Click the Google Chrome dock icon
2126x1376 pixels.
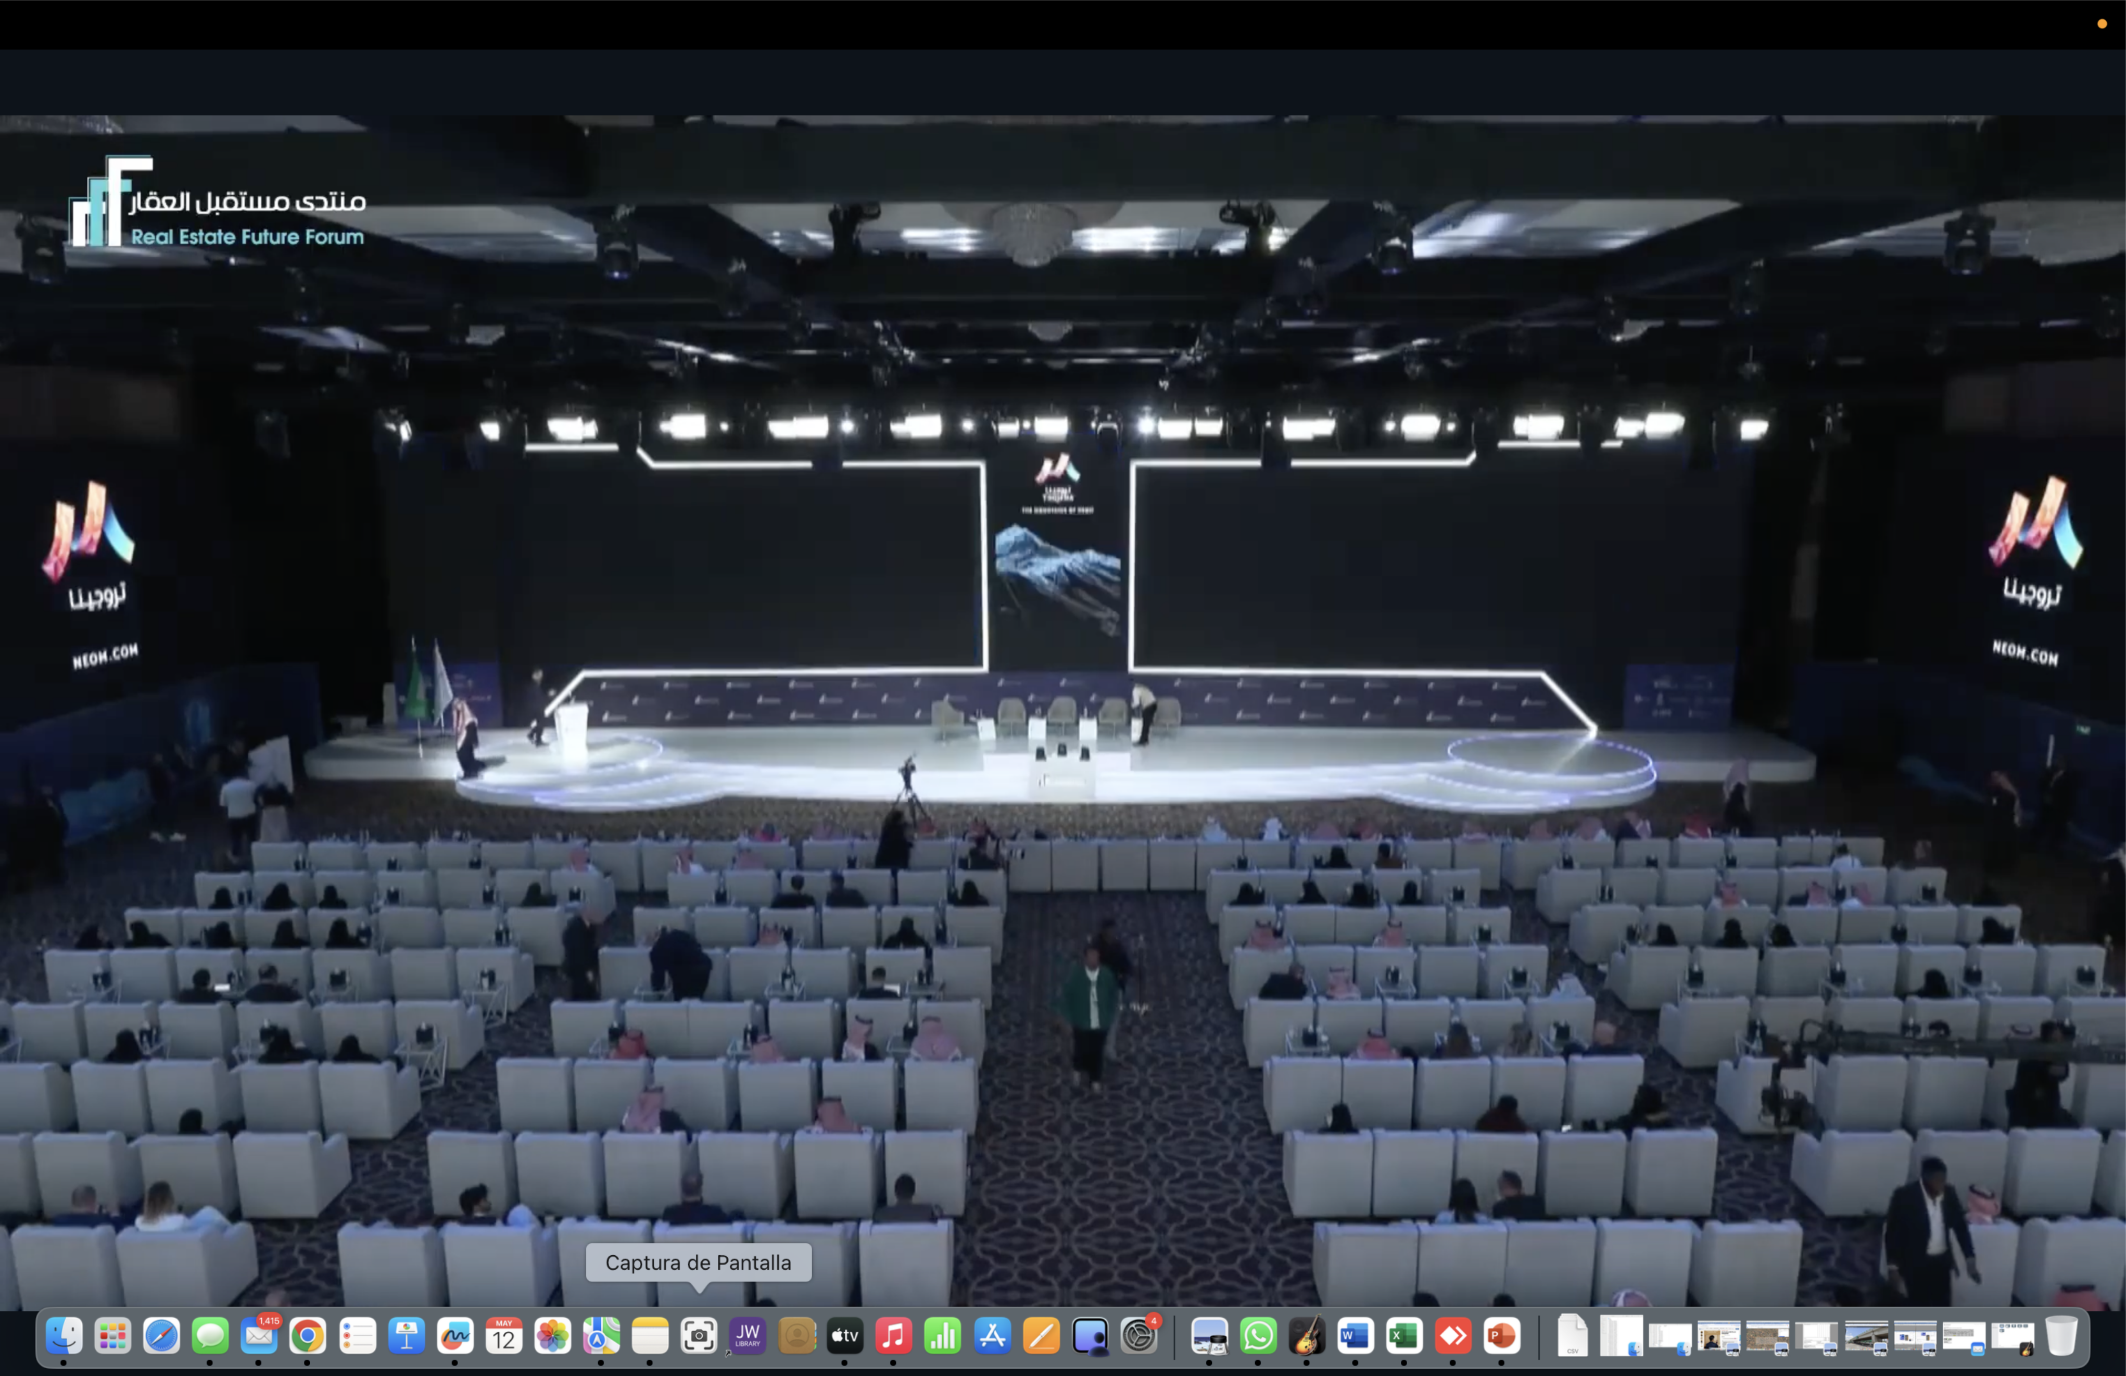[x=307, y=1336]
